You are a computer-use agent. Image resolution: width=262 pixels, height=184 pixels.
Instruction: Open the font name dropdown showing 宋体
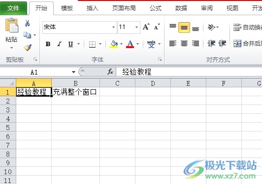click(x=113, y=27)
